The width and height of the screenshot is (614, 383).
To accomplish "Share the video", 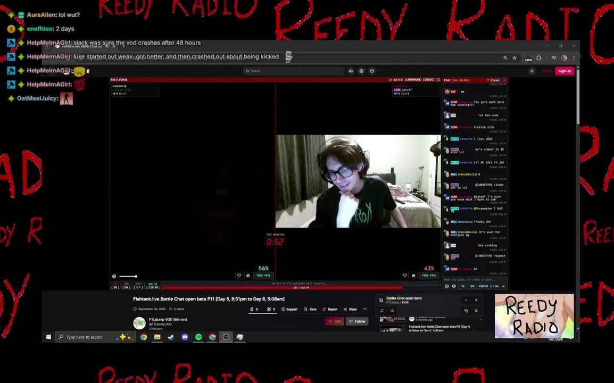I will pos(351,309).
